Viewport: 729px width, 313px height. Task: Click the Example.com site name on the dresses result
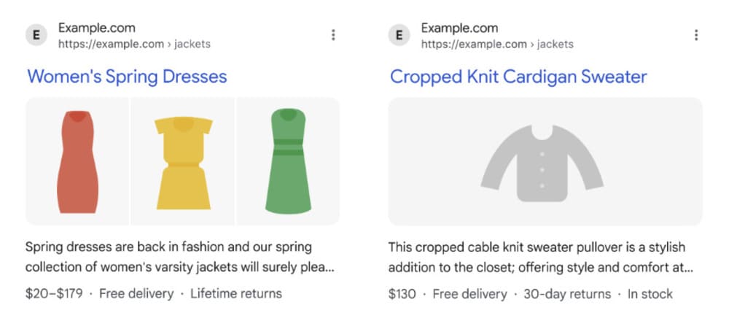tap(97, 28)
